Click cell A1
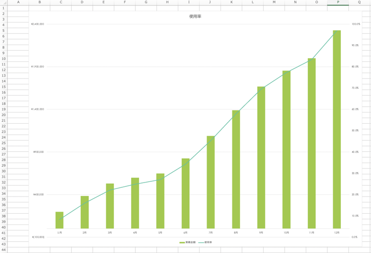The height and width of the screenshot is (253, 371). tap(18, 8)
